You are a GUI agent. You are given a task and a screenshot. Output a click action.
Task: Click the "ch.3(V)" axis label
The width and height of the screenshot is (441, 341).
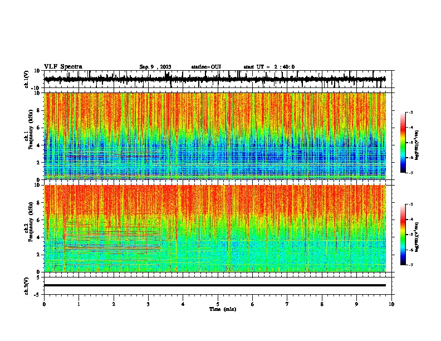(27, 286)
